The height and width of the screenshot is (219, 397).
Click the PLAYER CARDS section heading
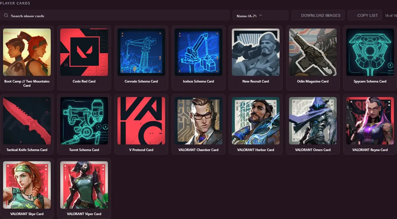coord(15,3)
